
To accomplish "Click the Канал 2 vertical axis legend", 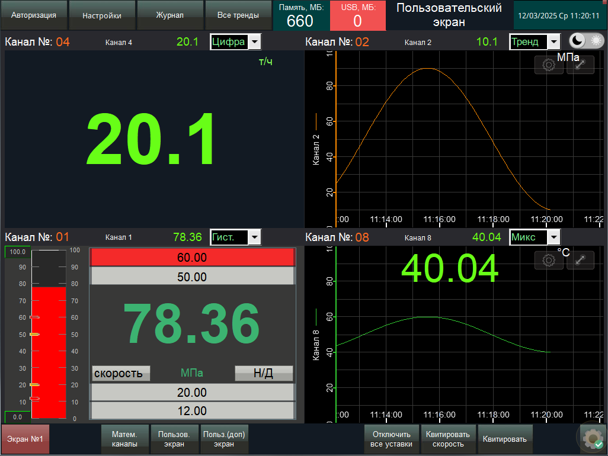I will pos(316,140).
